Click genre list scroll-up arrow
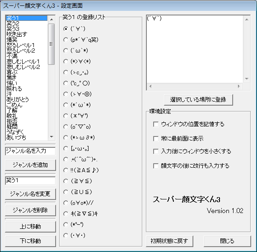This screenshot has width=257, height=252. (x=51, y=19)
